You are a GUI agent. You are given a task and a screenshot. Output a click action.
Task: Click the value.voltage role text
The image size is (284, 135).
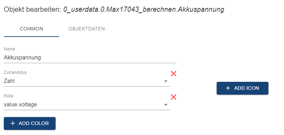(20, 104)
